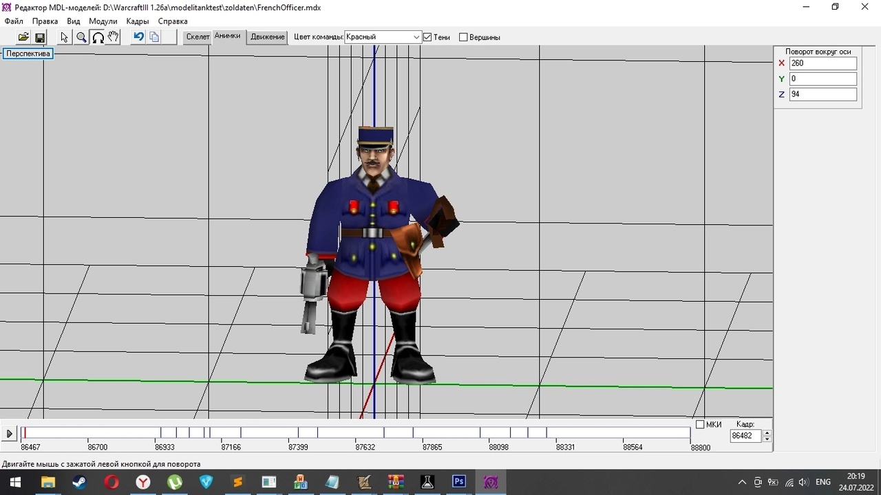The height and width of the screenshot is (495, 881).
Task: Open the Файл menu
Action: click(14, 21)
